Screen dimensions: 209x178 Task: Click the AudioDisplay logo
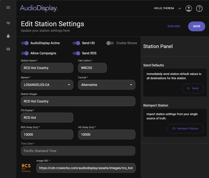coord(39,8)
